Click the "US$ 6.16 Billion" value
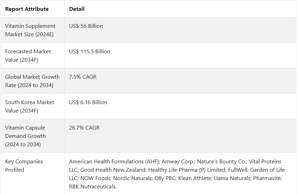Screen dimensions: 298x194 click(x=88, y=102)
